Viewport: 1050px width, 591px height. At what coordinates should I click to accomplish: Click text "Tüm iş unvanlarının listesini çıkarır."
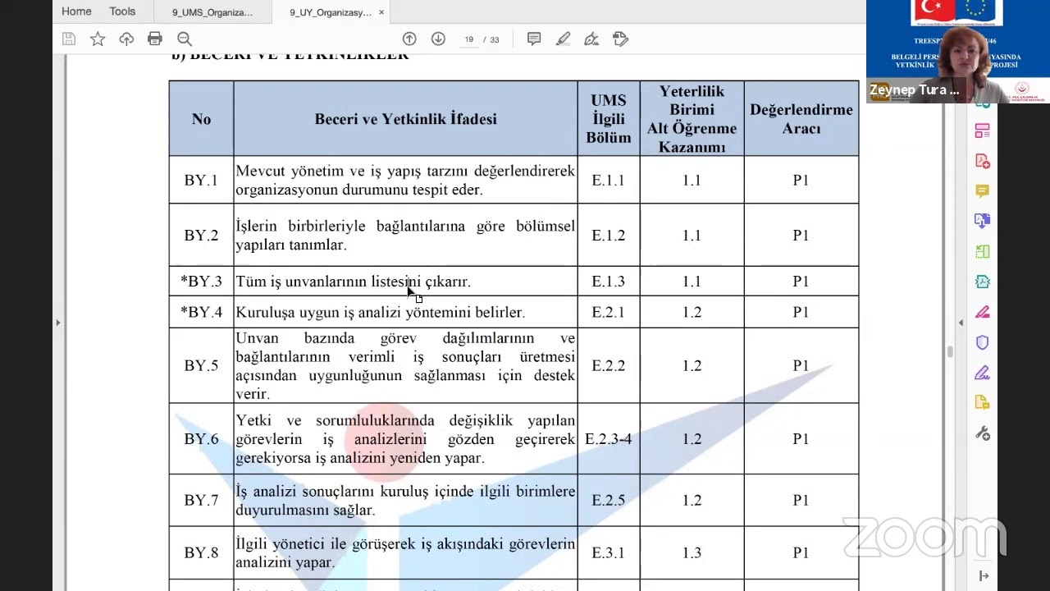pyautogui.click(x=353, y=282)
